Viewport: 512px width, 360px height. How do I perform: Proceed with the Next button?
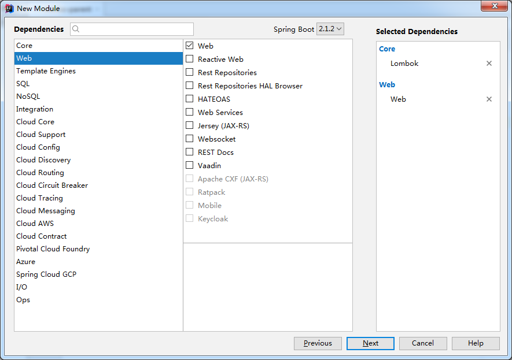370,343
